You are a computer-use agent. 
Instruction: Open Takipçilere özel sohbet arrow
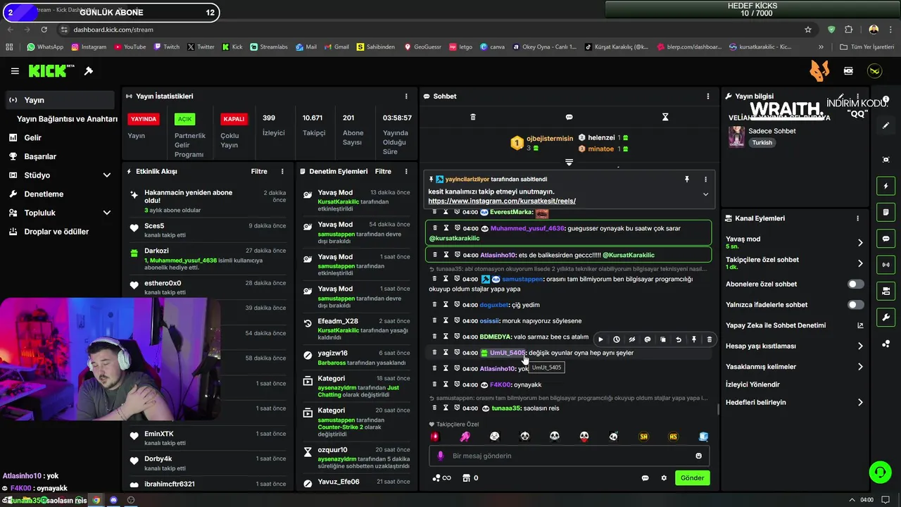click(x=859, y=263)
